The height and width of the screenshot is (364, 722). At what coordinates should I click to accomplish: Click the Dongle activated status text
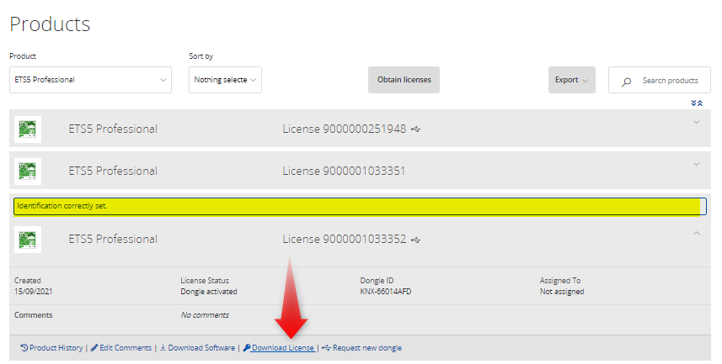pyautogui.click(x=209, y=292)
